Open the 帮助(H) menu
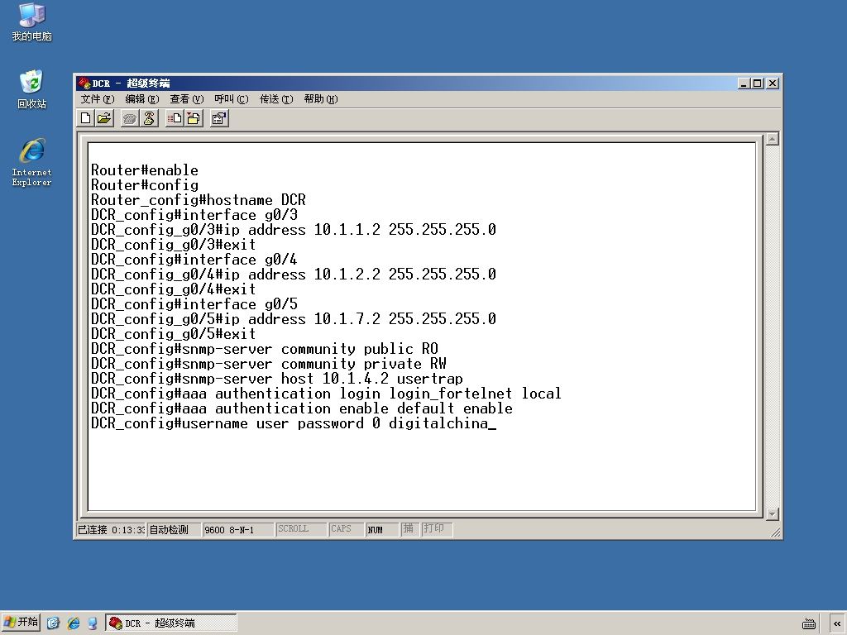The height and width of the screenshot is (635, 847). click(321, 99)
